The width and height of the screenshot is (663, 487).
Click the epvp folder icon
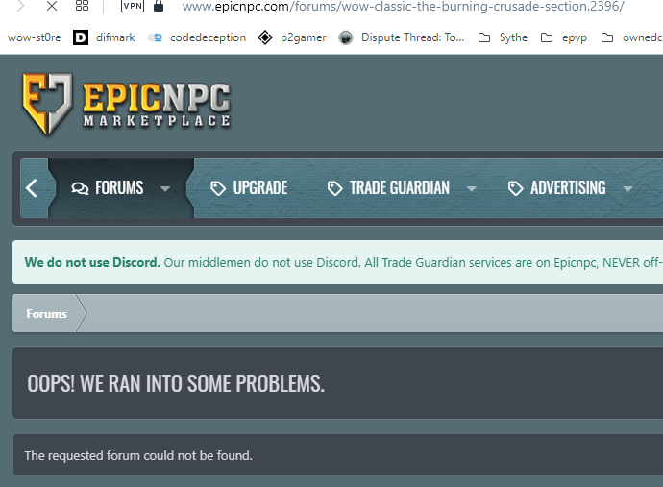point(547,38)
